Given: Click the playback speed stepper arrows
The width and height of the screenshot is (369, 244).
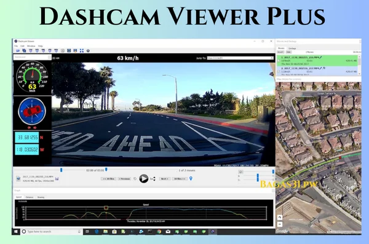Looking at the screenshot, I should tap(154, 179).
